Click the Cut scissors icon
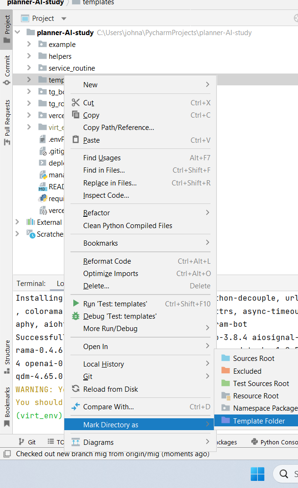 pyautogui.click(x=75, y=102)
